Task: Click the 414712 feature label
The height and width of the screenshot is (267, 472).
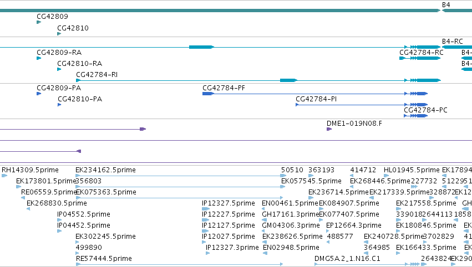Action: click(363, 170)
